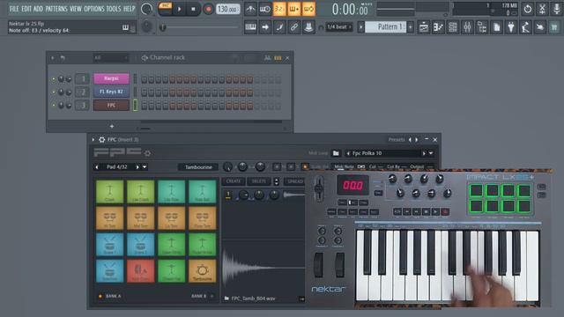Open the Browser view icon
Viewport: 564px width, 317px height.
(482, 27)
